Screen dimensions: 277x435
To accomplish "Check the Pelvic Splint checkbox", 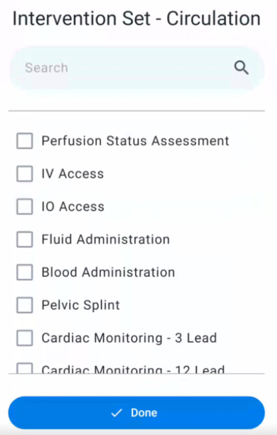I will click(25, 305).
